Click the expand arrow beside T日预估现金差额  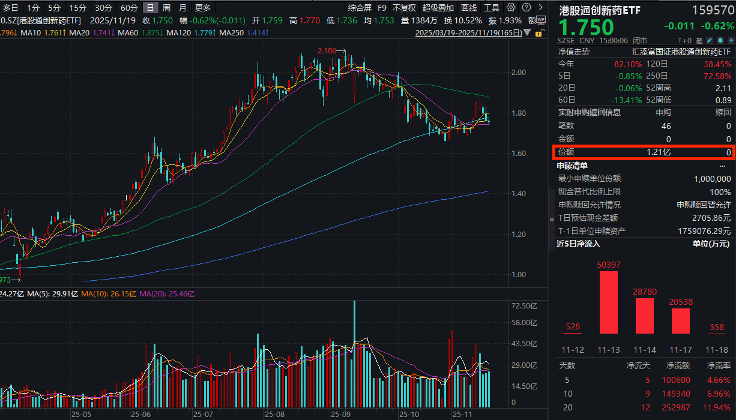click(x=553, y=218)
